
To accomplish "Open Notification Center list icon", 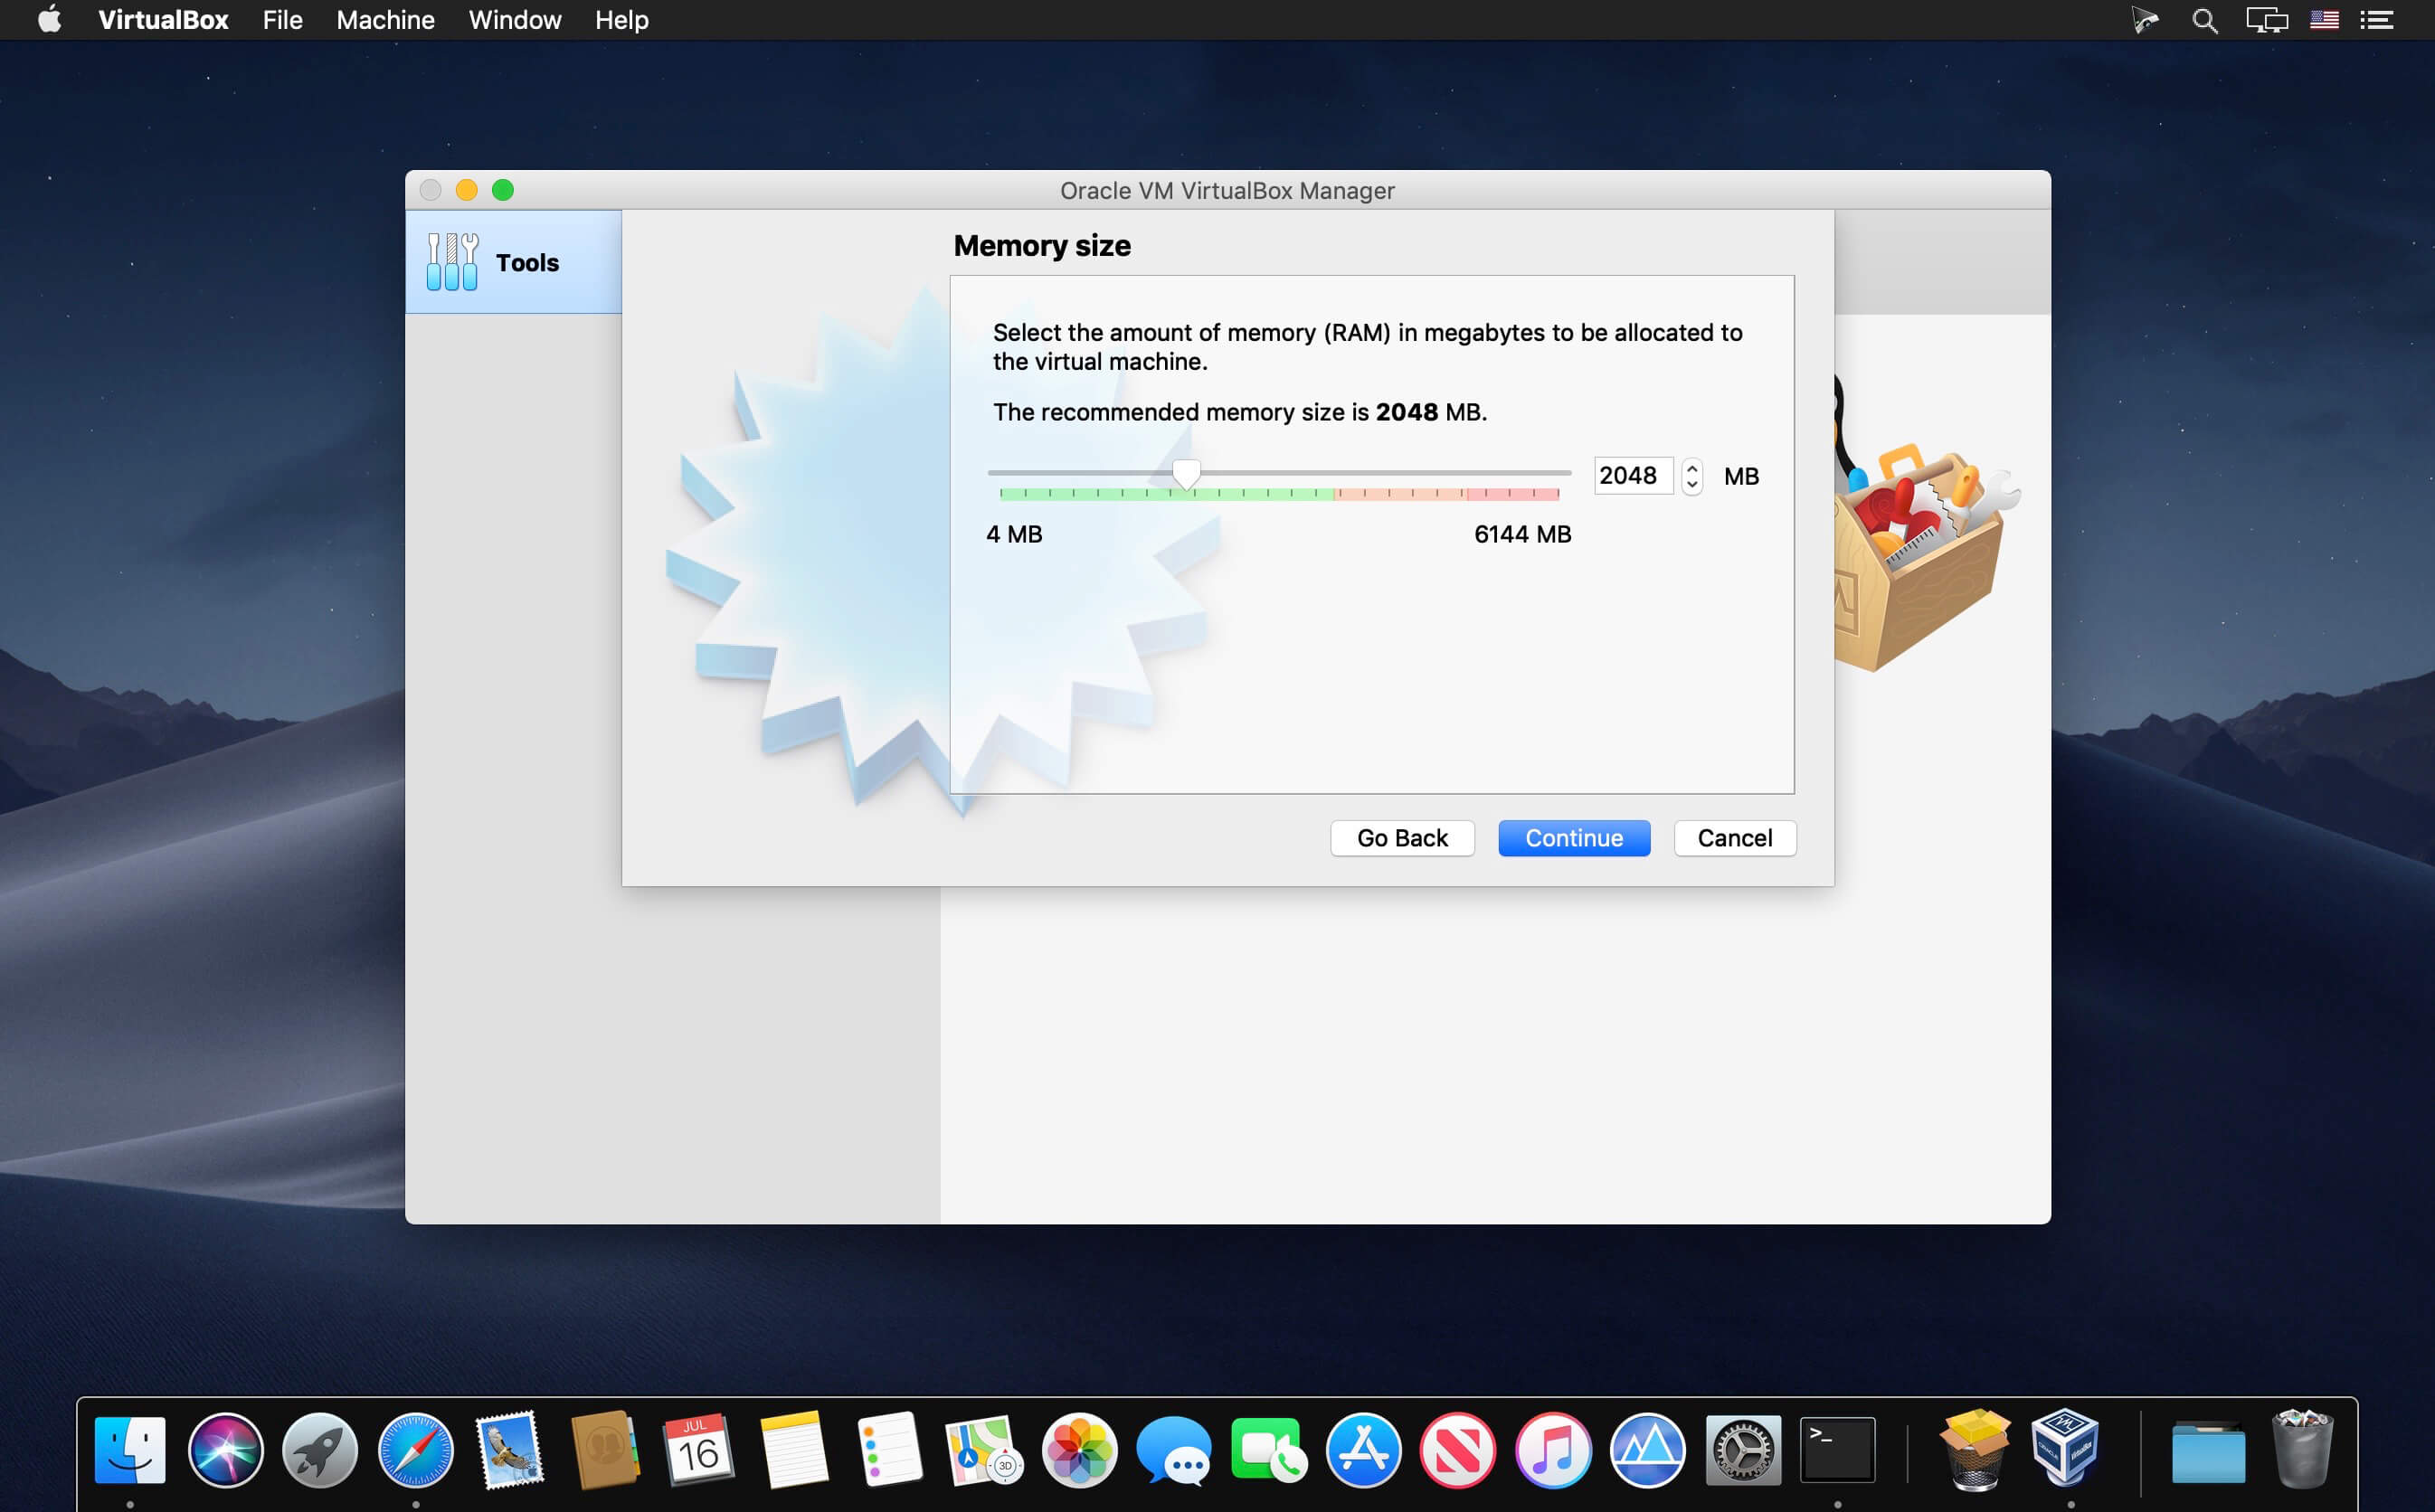I will point(2377,20).
